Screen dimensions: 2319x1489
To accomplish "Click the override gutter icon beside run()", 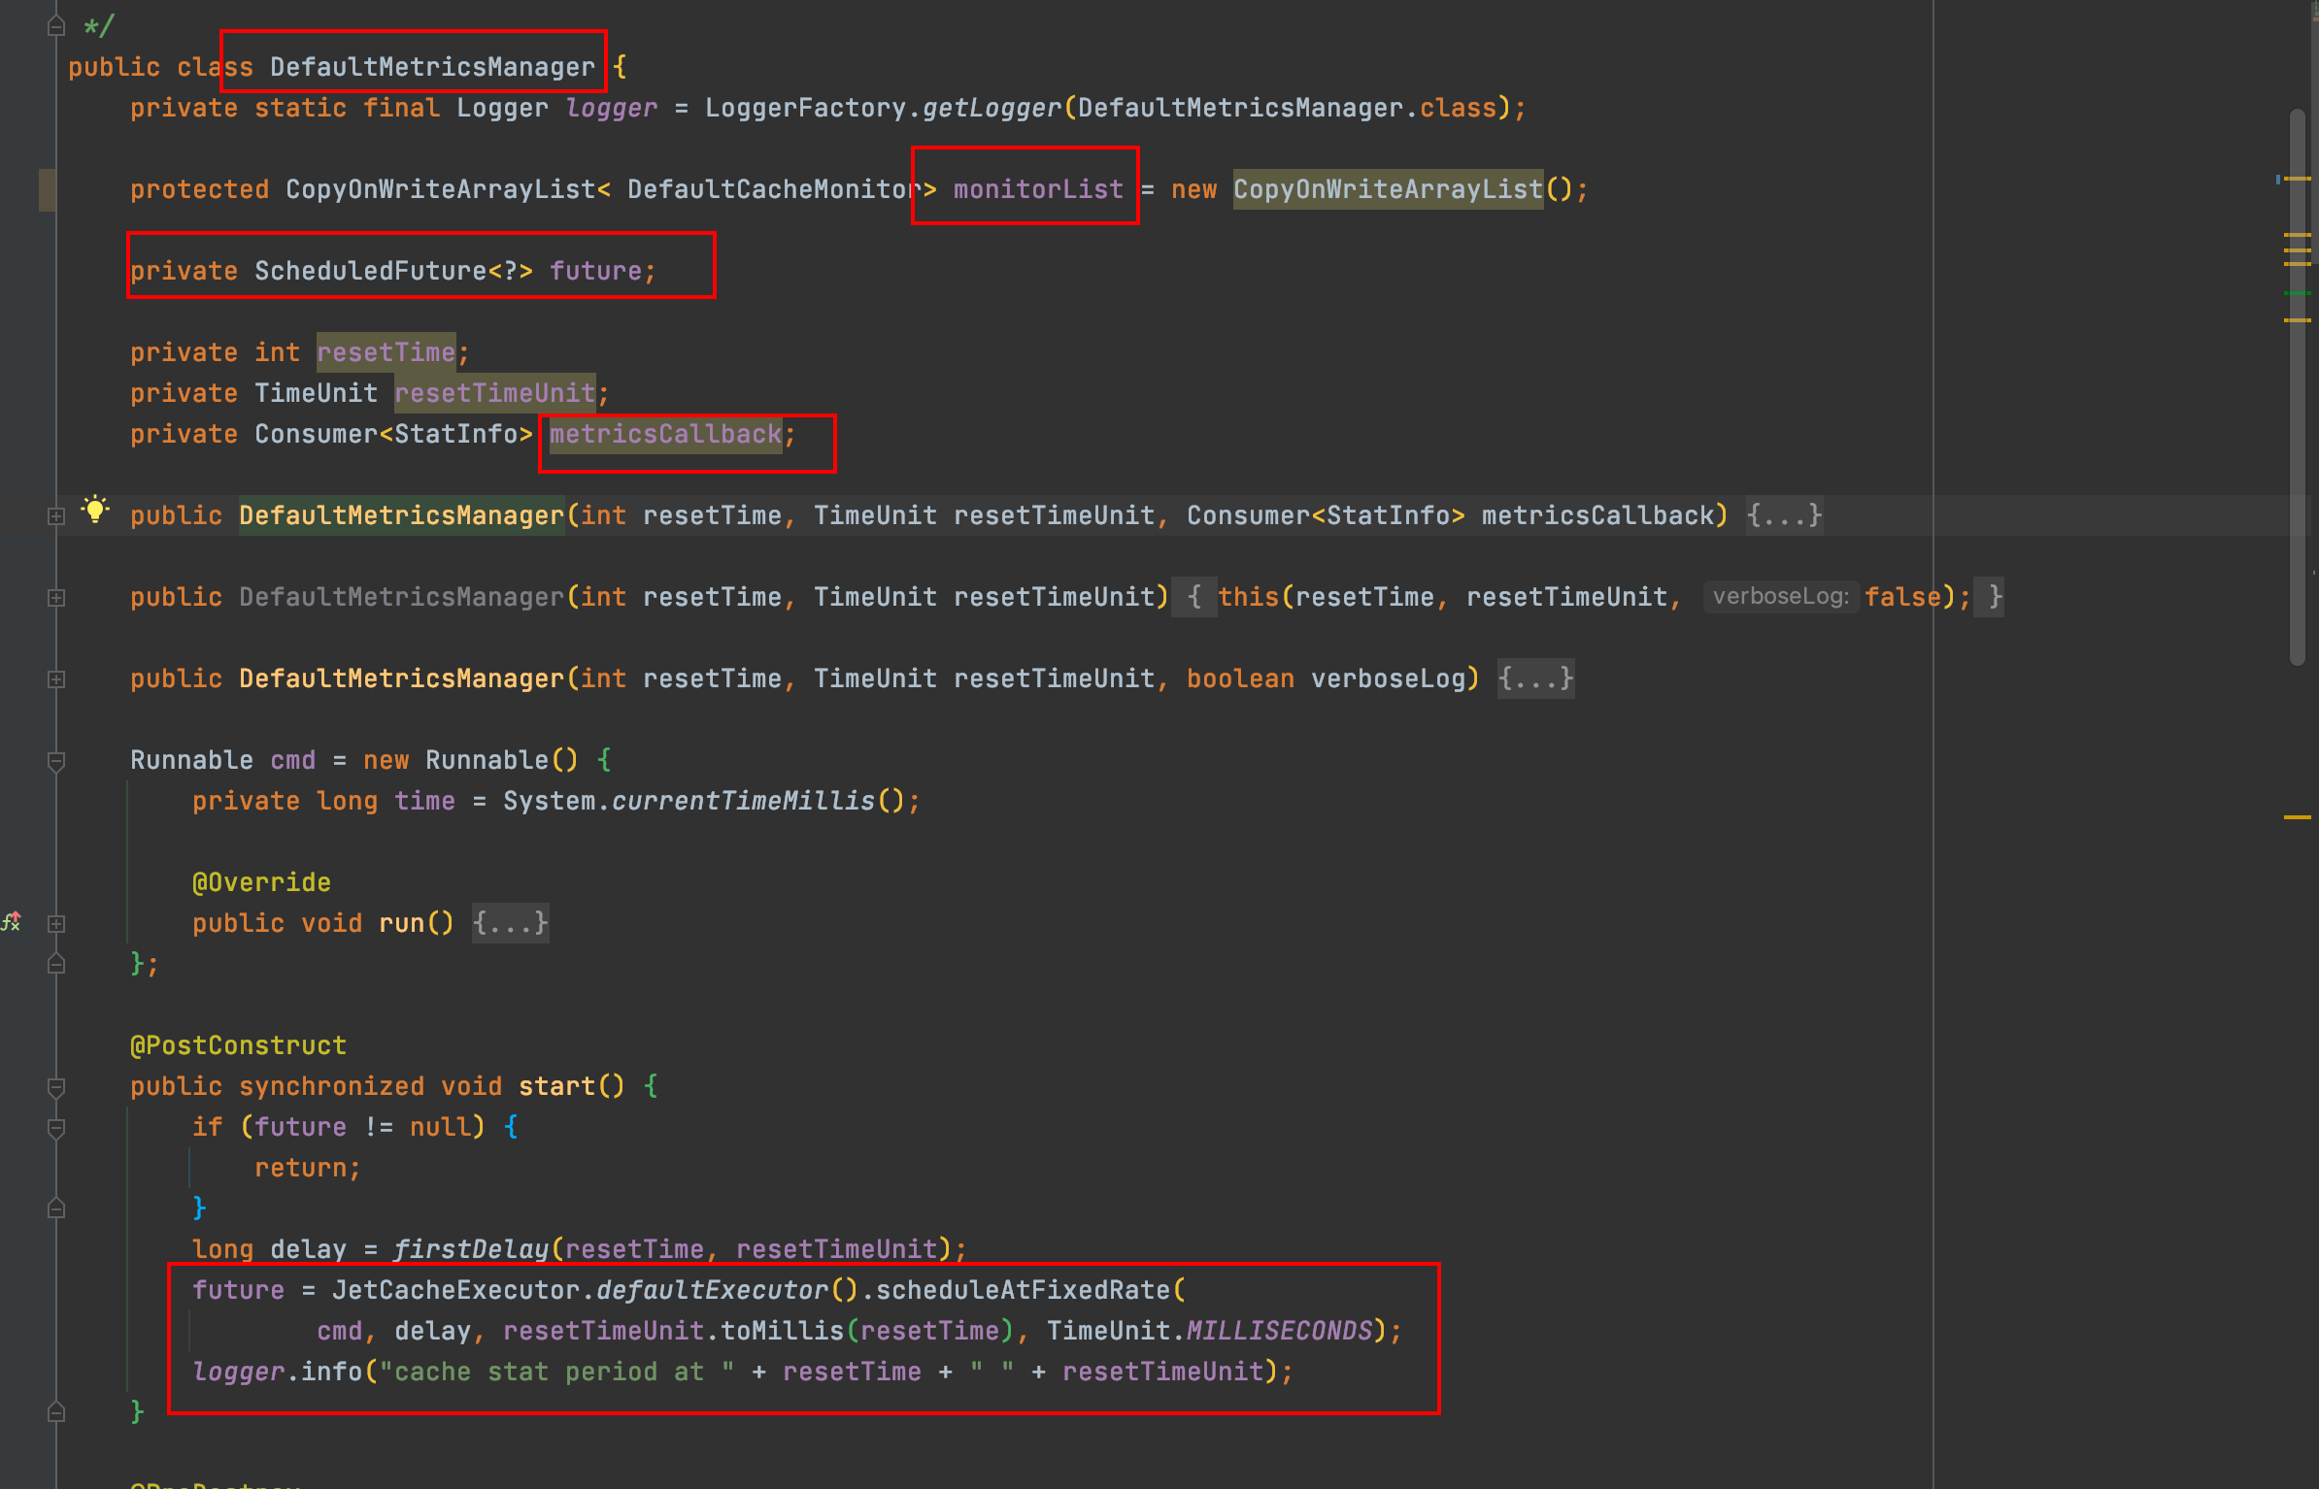I will [11, 922].
